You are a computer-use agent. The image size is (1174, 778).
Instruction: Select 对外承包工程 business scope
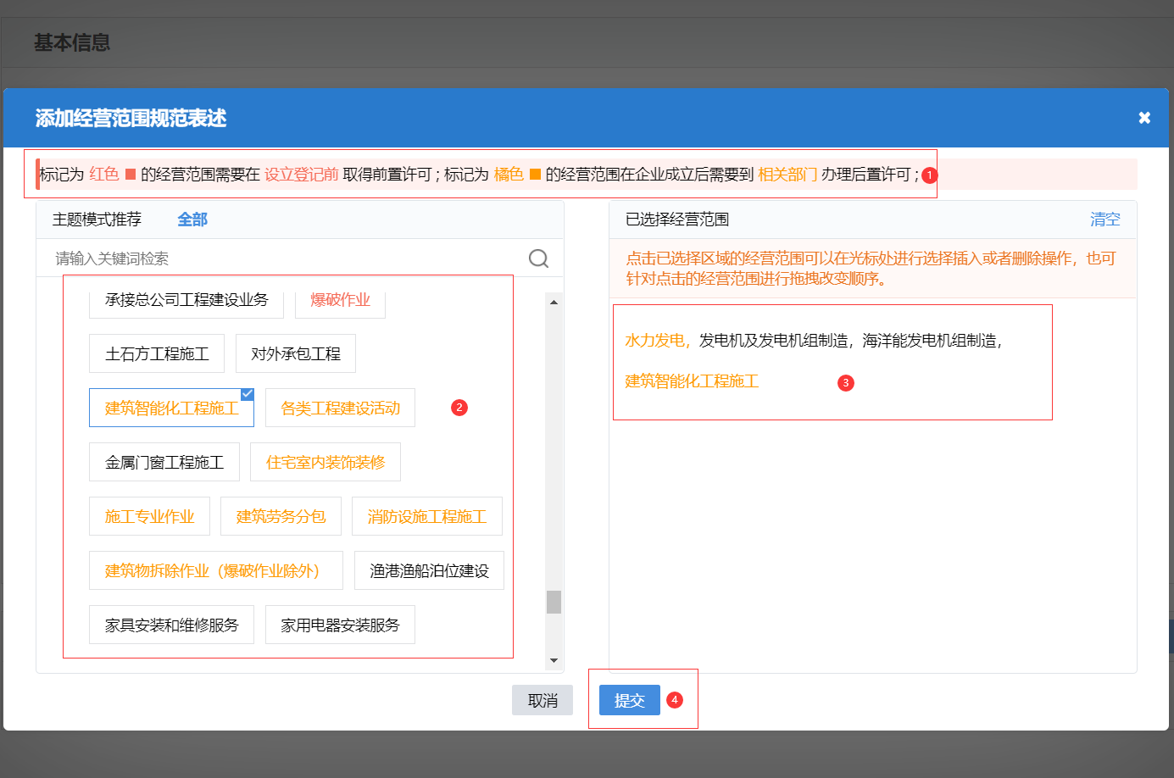click(x=295, y=353)
